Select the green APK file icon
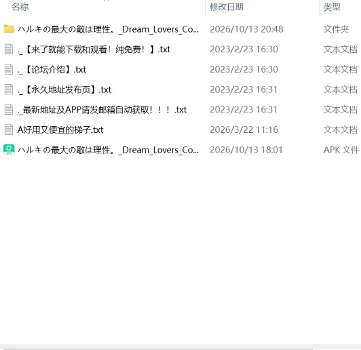Image resolution: width=361 pixels, height=350 pixels. click(x=9, y=150)
